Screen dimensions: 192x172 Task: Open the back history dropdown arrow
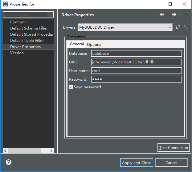(x=168, y=14)
